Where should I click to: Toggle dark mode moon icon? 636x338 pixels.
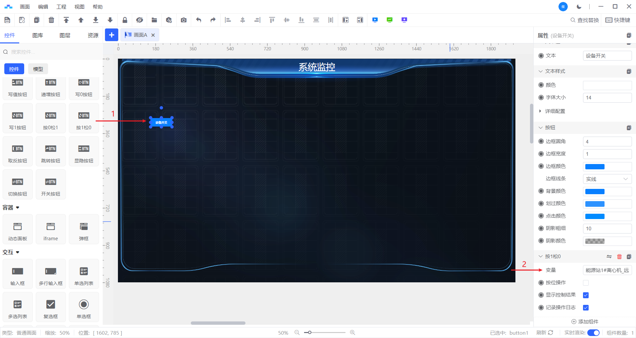pos(579,7)
